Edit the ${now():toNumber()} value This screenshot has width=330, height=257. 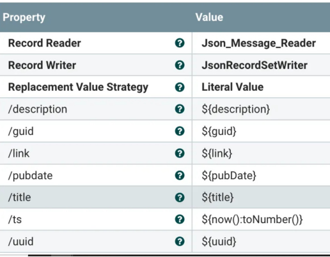pyautogui.click(x=261, y=219)
